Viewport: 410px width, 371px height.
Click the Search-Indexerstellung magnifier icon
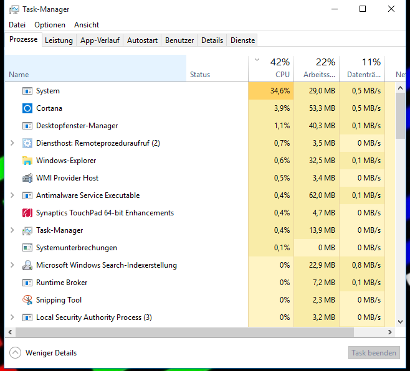(27, 265)
